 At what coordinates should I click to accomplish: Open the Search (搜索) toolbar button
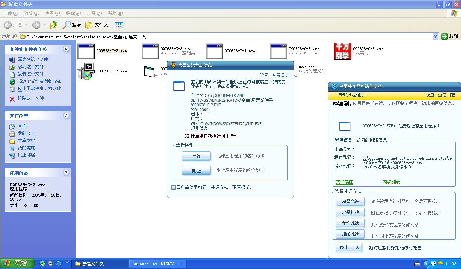pyautogui.click(x=72, y=25)
